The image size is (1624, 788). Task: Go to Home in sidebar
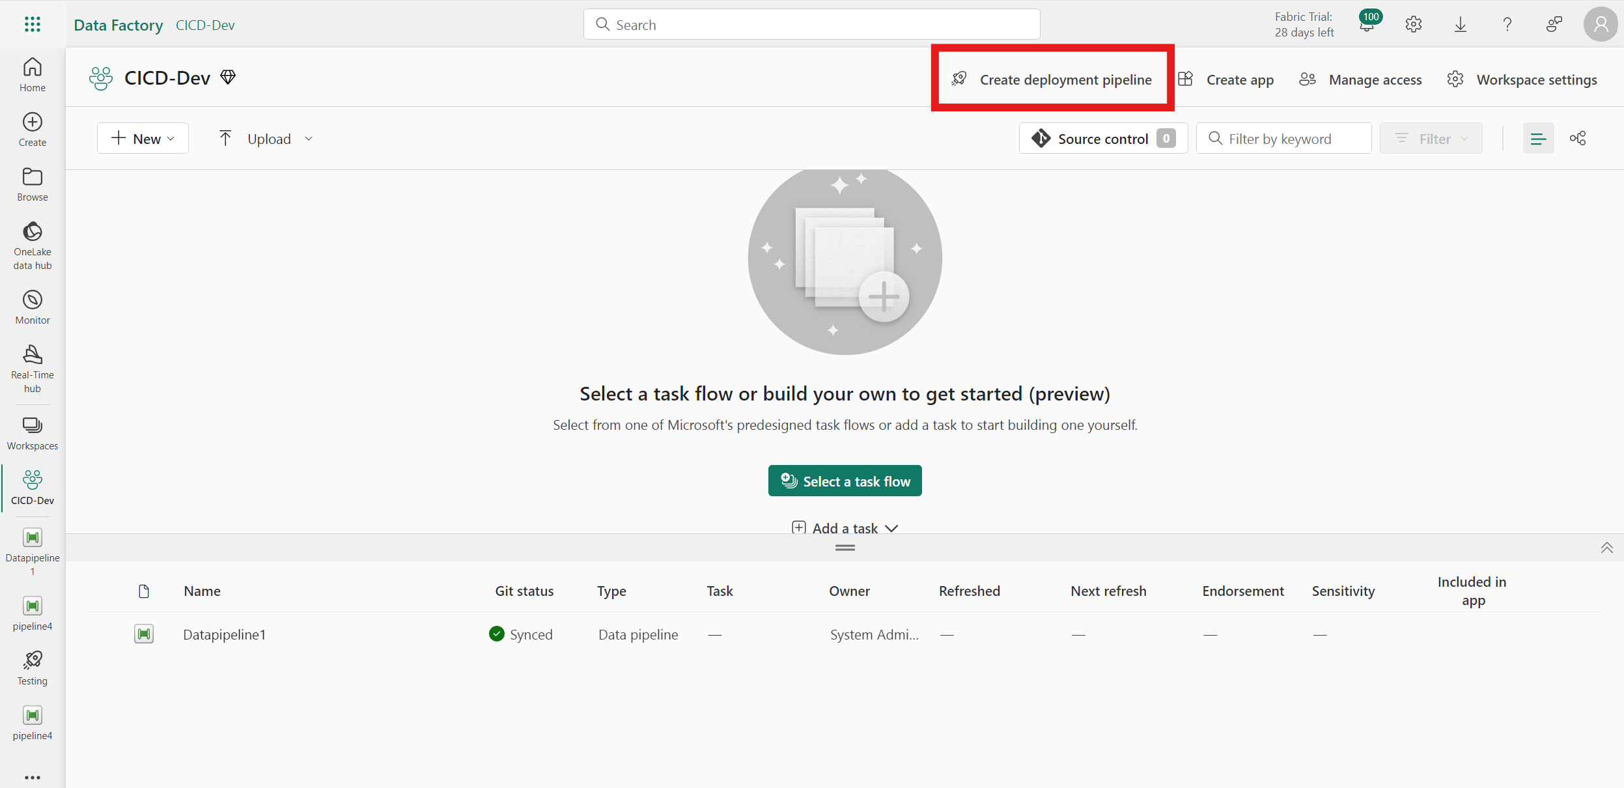(33, 75)
